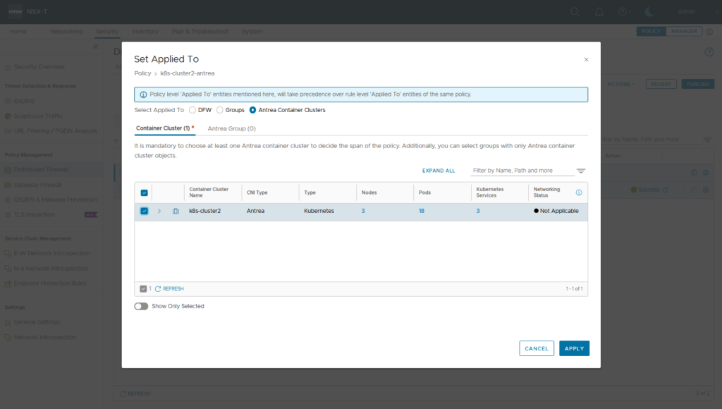Open IDS/IPS & Malware Prevention
This screenshot has height=409, width=722.
[55, 200]
